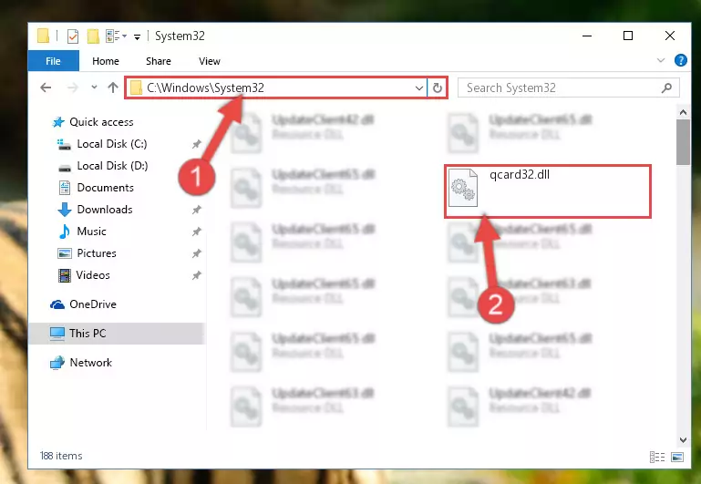Open Downloads in navigation pane
The width and height of the screenshot is (701, 484).
pos(105,210)
